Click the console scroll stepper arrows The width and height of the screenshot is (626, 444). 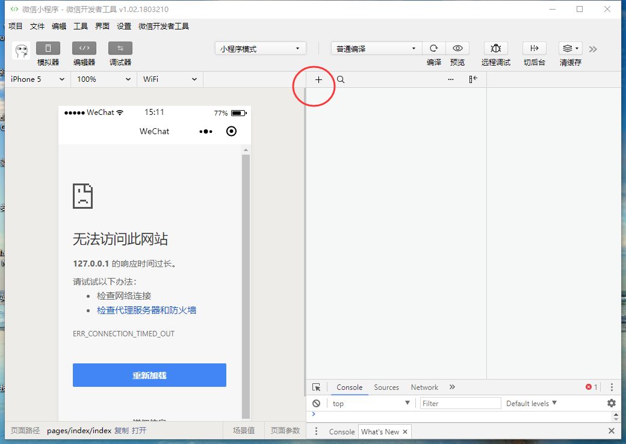point(616,417)
